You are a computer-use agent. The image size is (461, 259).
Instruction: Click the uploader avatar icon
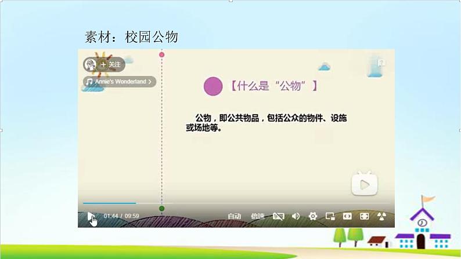click(90, 64)
